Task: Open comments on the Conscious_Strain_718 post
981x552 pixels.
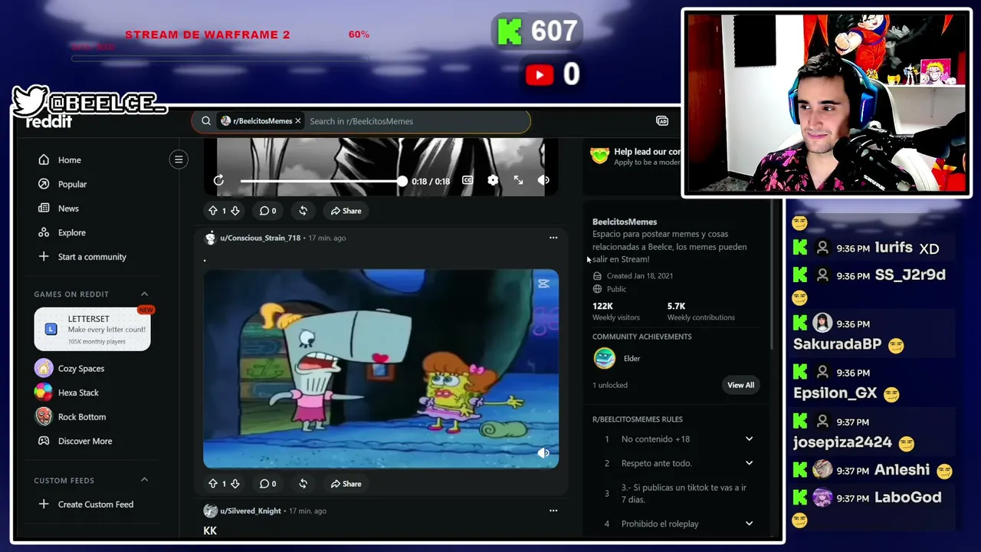Action: pos(267,484)
